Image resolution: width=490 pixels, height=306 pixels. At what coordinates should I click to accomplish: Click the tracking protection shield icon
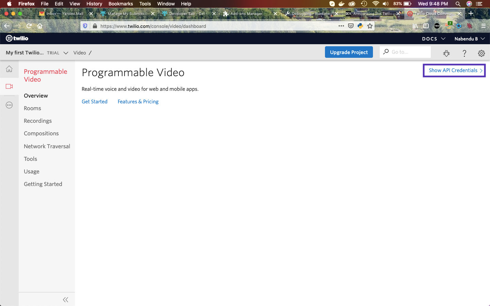tap(85, 26)
